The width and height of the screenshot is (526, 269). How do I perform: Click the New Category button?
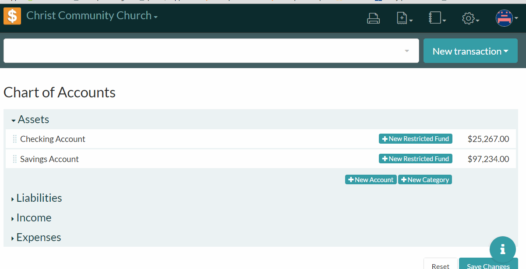click(424, 179)
